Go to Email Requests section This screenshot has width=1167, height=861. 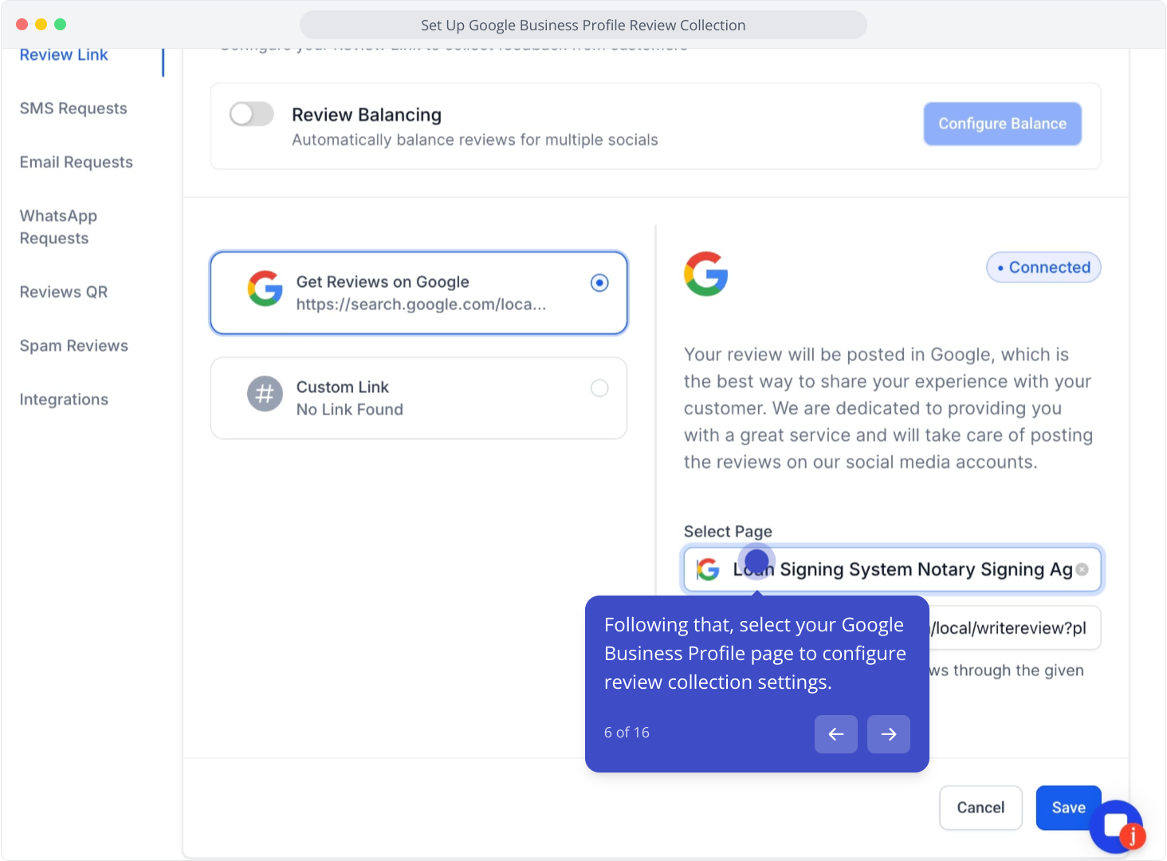77,162
